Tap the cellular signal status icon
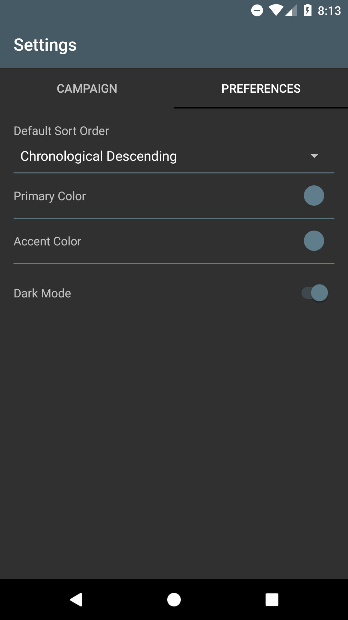 click(291, 11)
